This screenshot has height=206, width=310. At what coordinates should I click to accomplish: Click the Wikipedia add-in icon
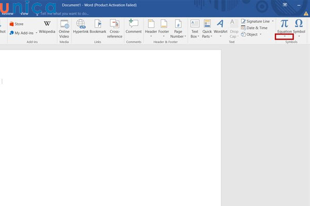[x=47, y=24]
